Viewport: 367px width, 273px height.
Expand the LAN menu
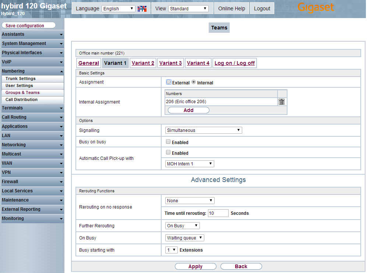[32, 136]
